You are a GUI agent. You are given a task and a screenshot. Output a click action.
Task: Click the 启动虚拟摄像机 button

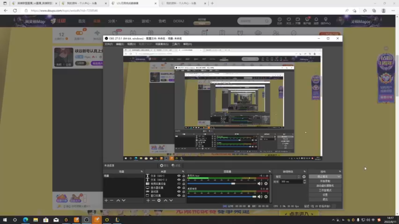[x=325, y=186]
